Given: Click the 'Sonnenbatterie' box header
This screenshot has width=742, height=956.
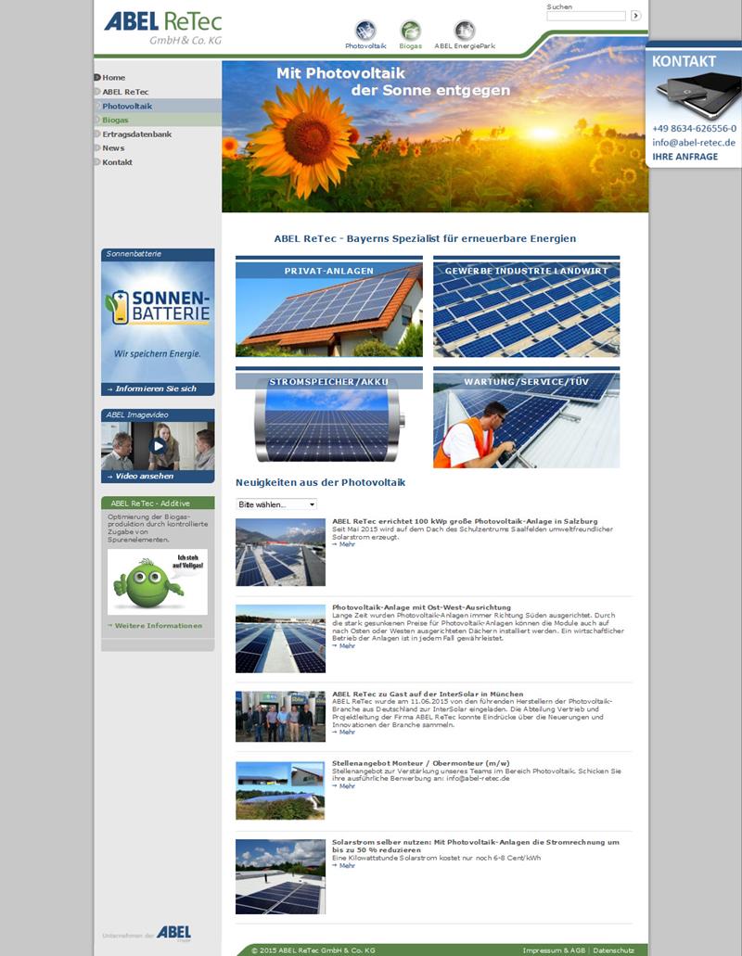Looking at the screenshot, I should pos(158,254).
